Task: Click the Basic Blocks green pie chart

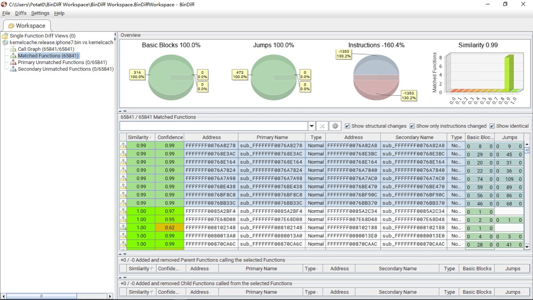Action: pyautogui.click(x=172, y=77)
